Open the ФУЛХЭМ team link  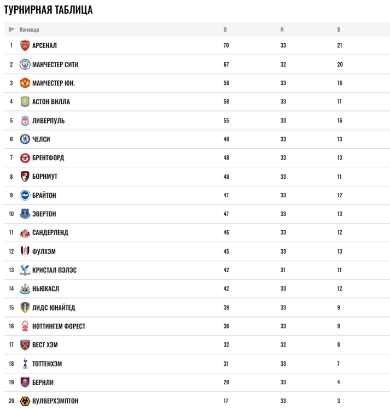pos(44,251)
